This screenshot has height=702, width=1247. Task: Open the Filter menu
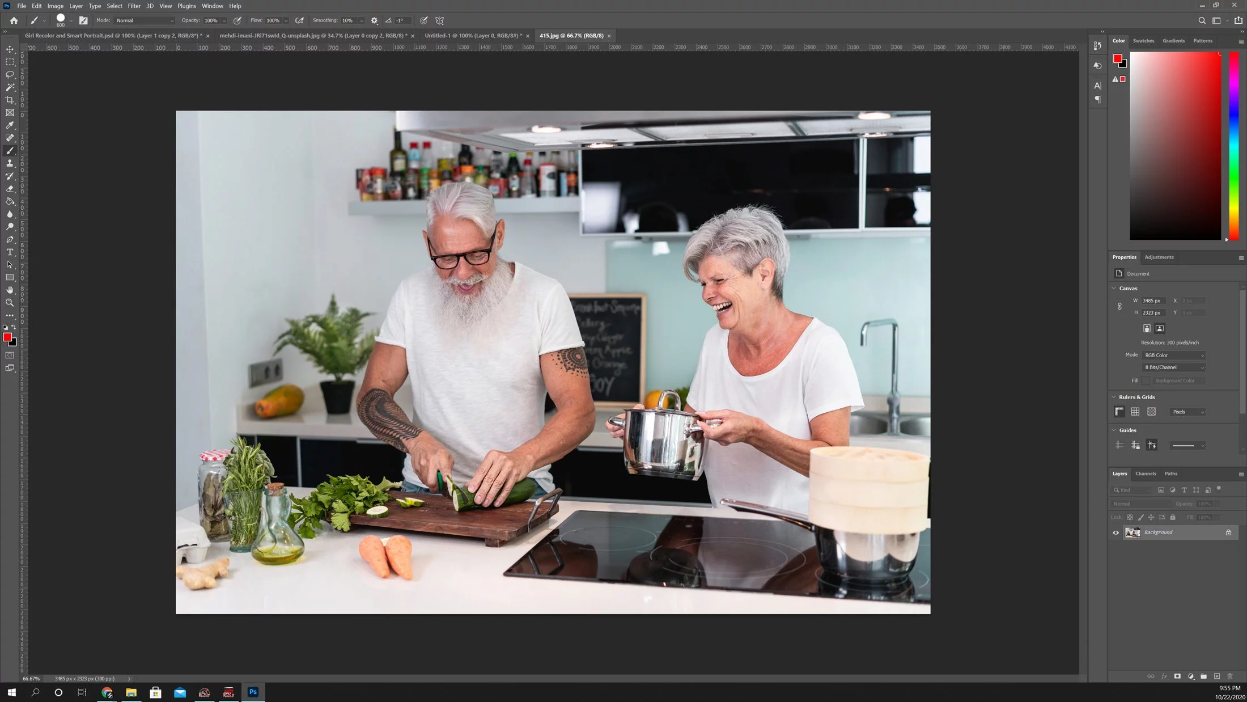[x=134, y=6]
